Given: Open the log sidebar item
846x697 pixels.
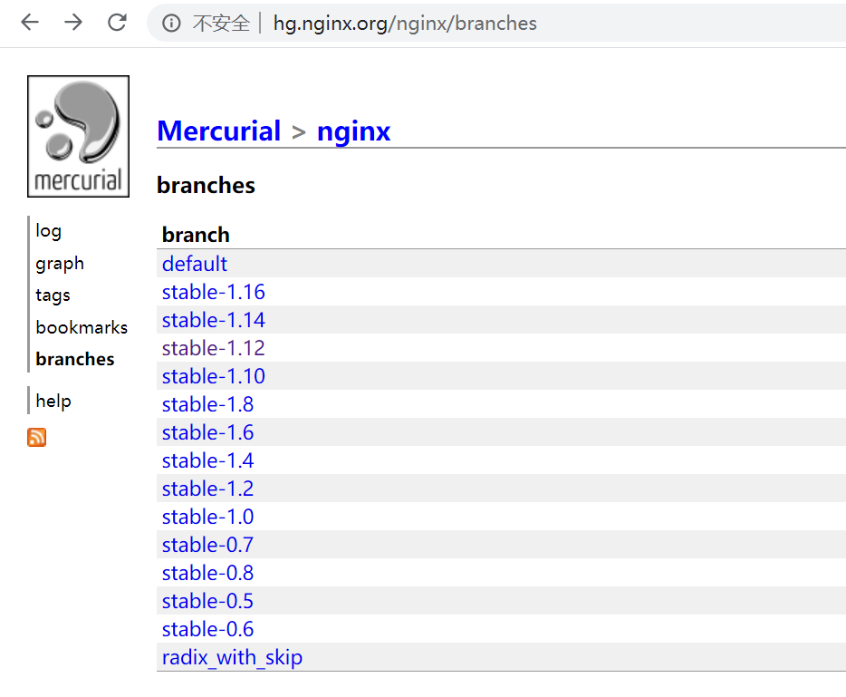Looking at the screenshot, I should point(49,231).
